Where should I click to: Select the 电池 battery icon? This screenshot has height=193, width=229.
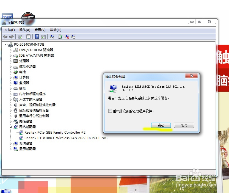tap(15, 72)
